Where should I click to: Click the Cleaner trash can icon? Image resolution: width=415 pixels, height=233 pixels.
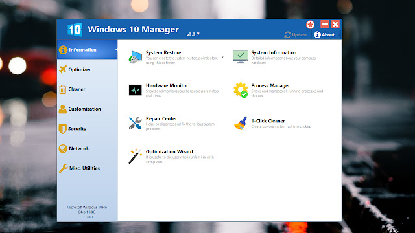click(x=63, y=89)
